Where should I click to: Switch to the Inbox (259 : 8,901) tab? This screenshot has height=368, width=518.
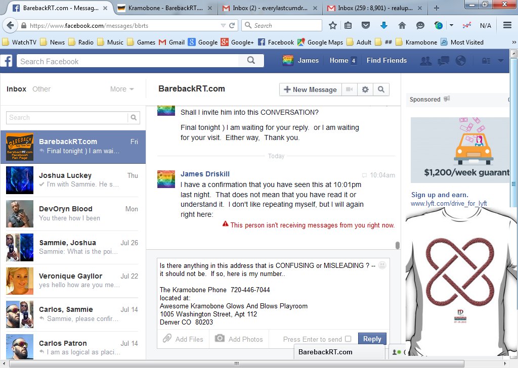point(375,8)
